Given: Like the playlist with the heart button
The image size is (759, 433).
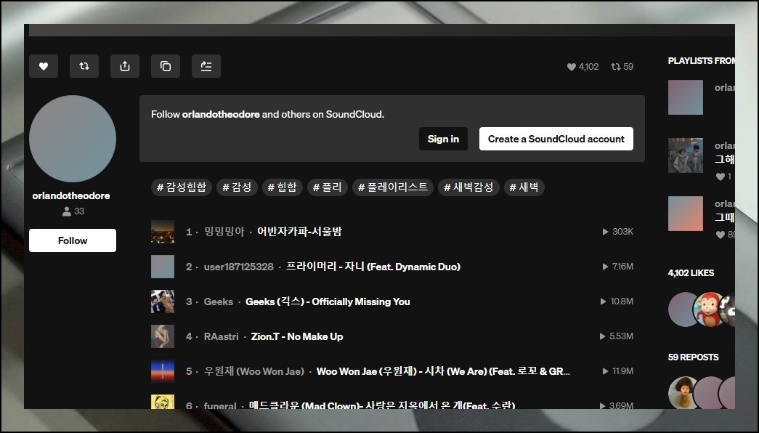Looking at the screenshot, I should point(44,66).
